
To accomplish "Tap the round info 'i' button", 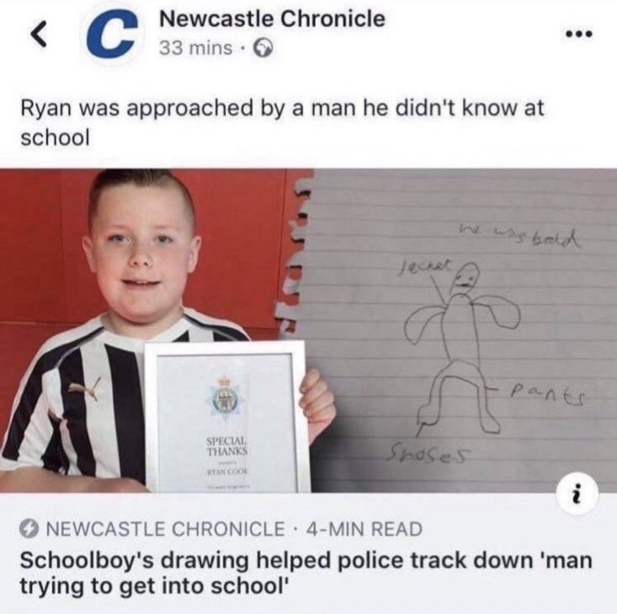I will (578, 493).
